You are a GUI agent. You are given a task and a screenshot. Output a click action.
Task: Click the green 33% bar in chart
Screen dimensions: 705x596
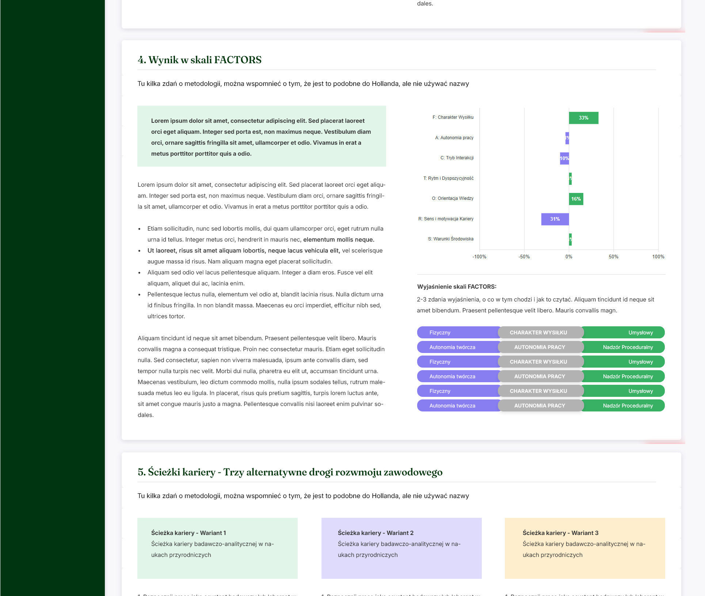(x=583, y=118)
